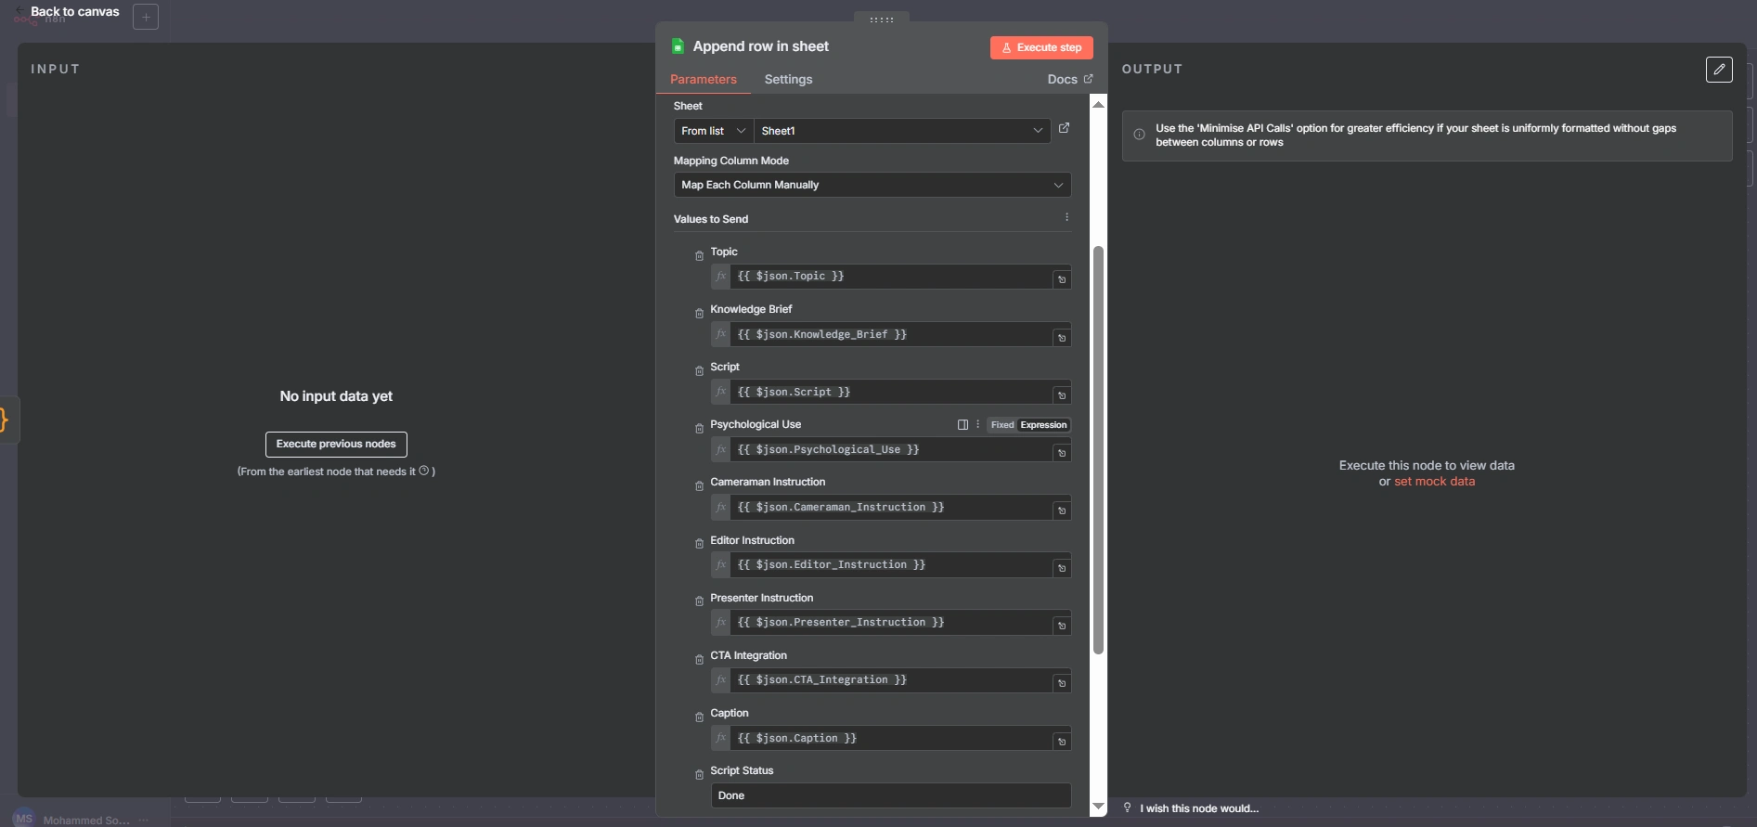Open the Psychological Use three-dot options menu
This screenshot has height=827, width=1757.
977,425
